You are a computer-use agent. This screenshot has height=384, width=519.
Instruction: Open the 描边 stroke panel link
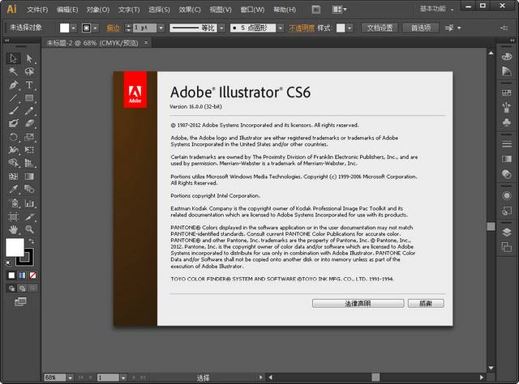113,28
